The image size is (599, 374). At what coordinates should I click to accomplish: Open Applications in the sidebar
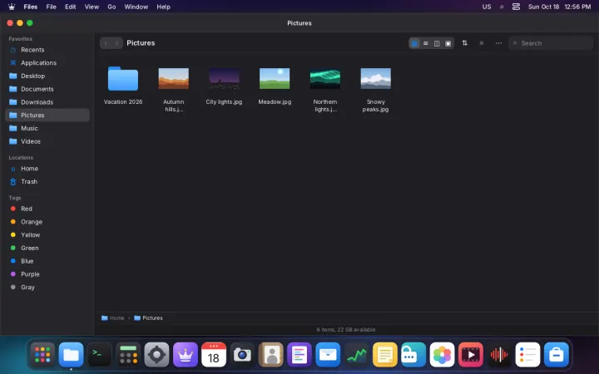tap(47, 62)
